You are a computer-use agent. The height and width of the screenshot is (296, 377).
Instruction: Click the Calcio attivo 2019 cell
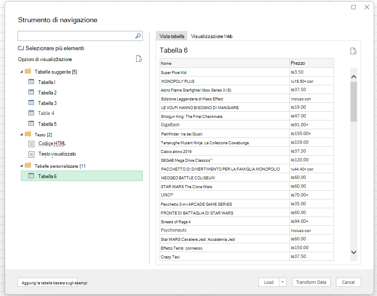(225, 151)
